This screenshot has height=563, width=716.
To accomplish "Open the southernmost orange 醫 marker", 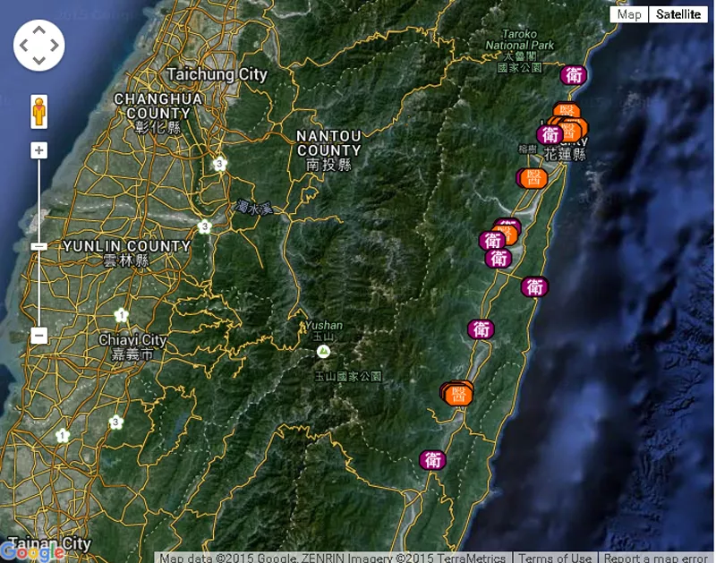I will pos(458,395).
